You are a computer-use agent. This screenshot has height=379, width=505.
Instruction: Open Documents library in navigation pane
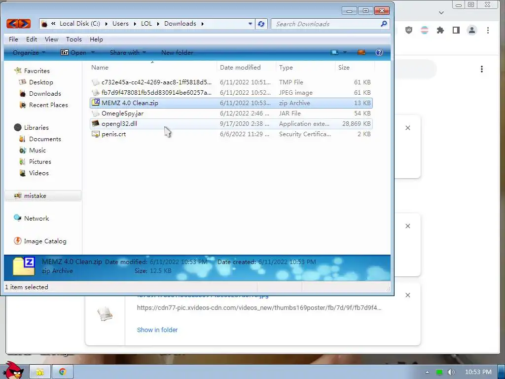[x=45, y=139]
